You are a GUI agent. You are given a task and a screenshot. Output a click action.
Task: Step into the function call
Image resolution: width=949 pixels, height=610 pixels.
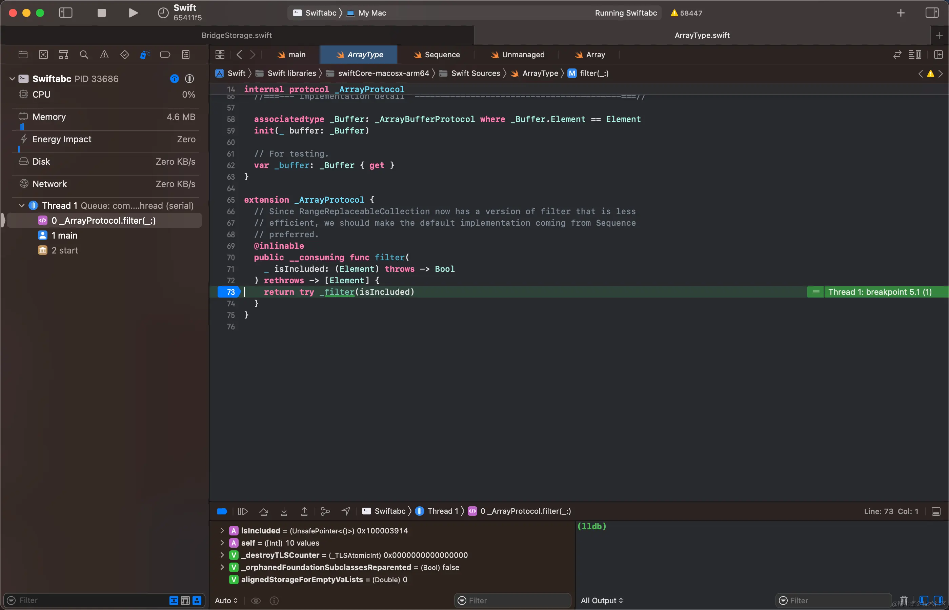click(x=284, y=511)
